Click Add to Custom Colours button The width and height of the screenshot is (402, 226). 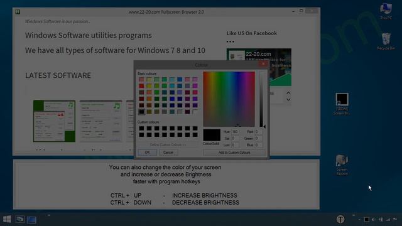pos(234,153)
